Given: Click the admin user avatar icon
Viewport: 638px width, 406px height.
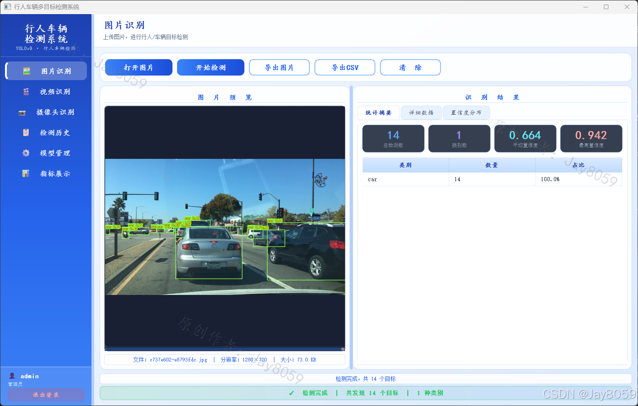Looking at the screenshot, I should coord(12,376).
